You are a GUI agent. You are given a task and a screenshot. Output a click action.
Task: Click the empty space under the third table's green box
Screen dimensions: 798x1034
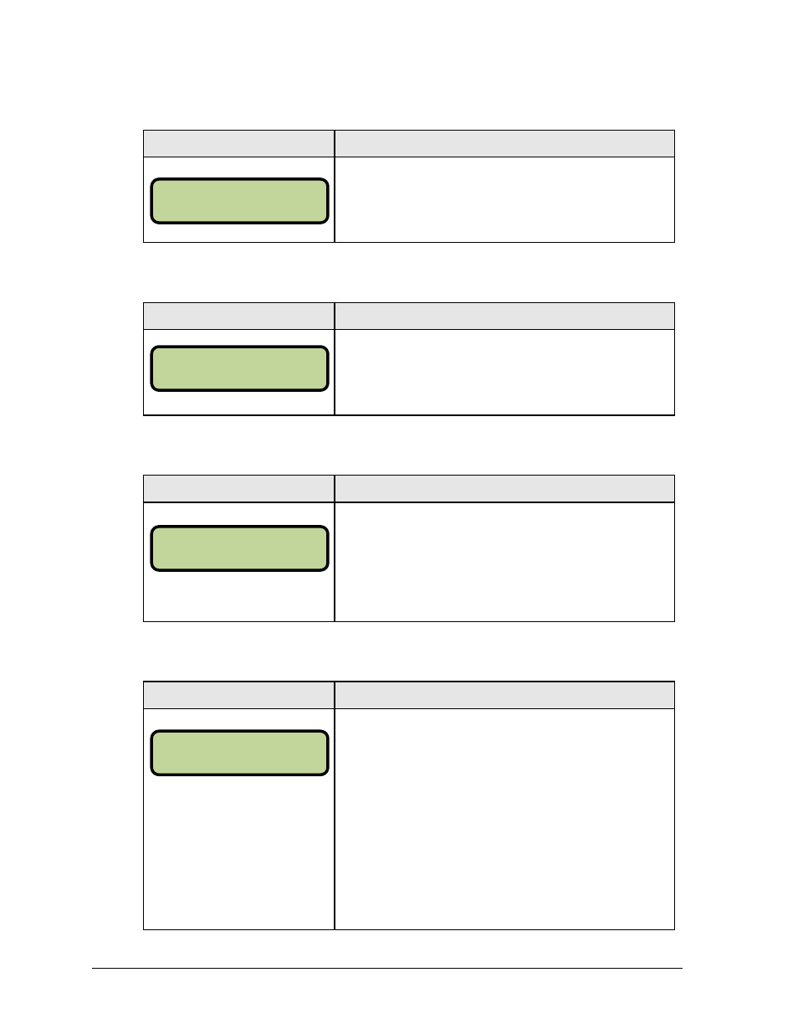(239, 596)
